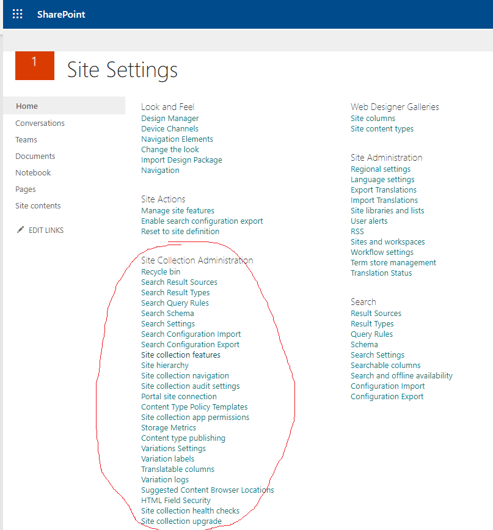Screen dimensions: 493x530
Task: Click Change the look
Action: [170, 149]
